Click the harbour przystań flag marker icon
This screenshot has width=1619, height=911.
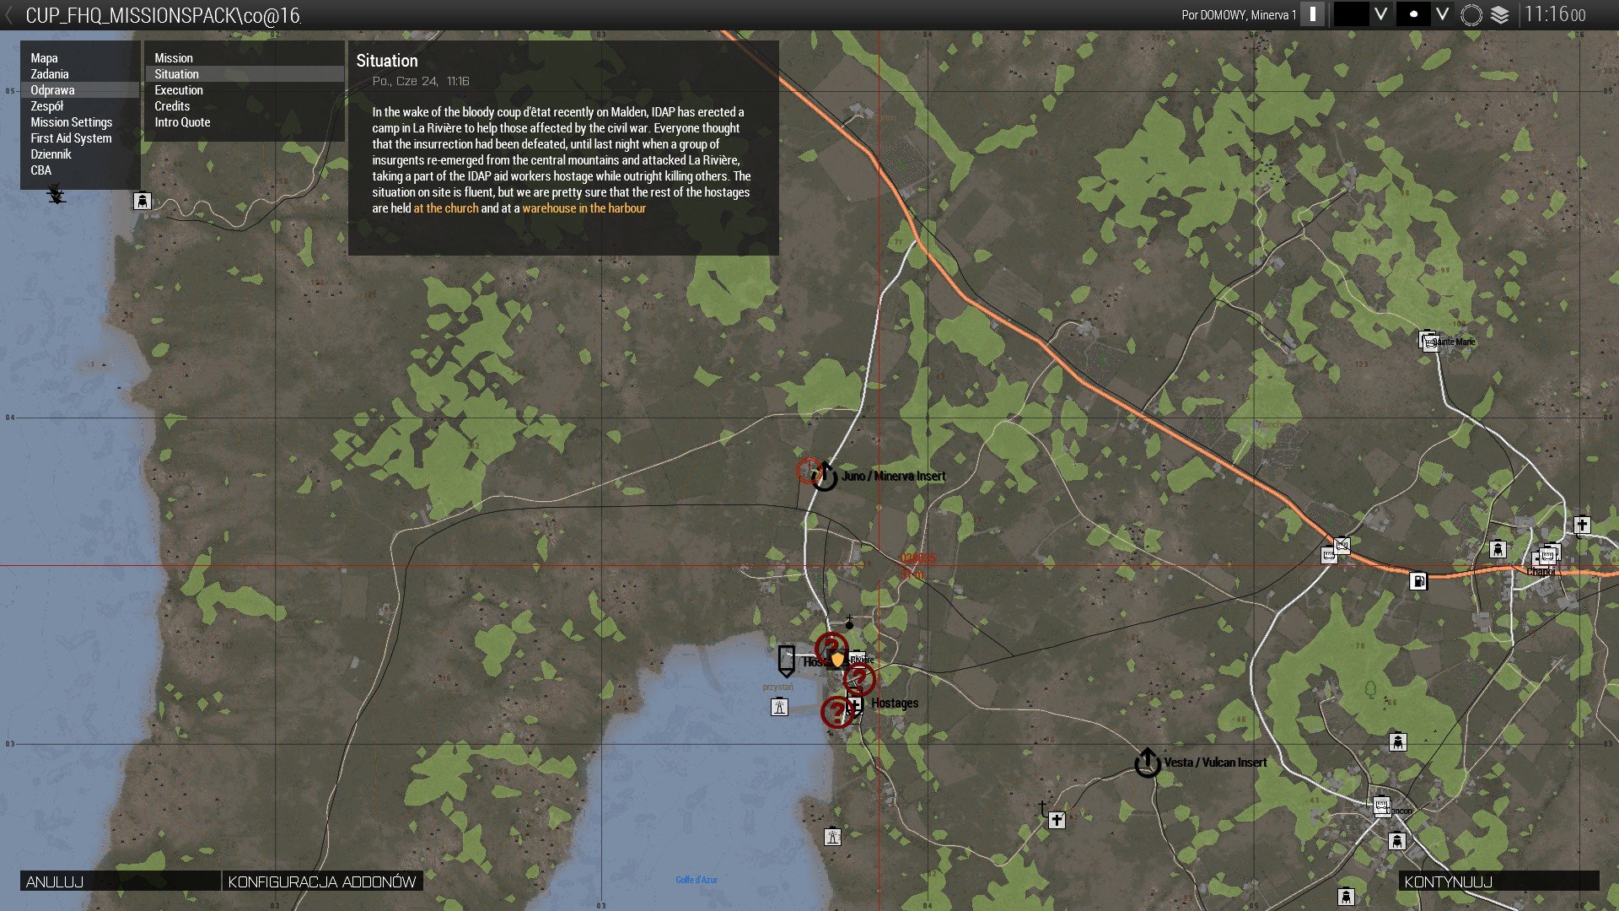click(786, 660)
